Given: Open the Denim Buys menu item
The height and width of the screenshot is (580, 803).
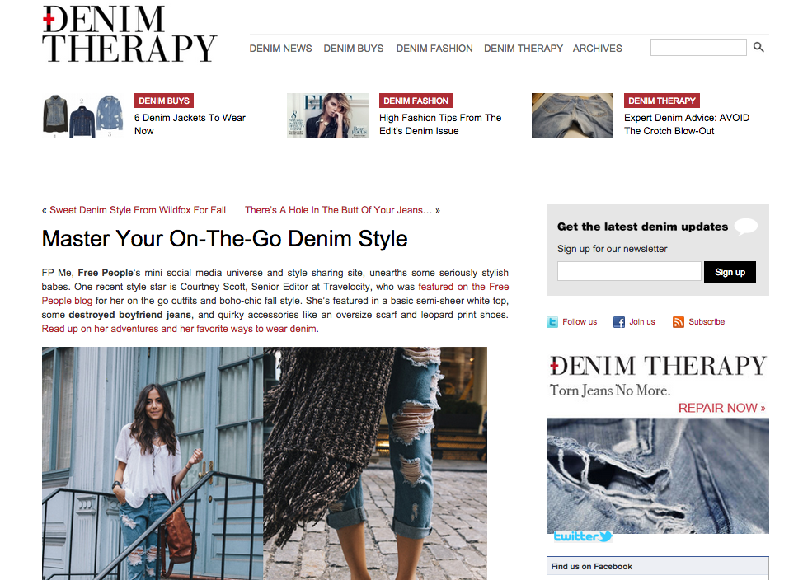Looking at the screenshot, I should pos(354,48).
